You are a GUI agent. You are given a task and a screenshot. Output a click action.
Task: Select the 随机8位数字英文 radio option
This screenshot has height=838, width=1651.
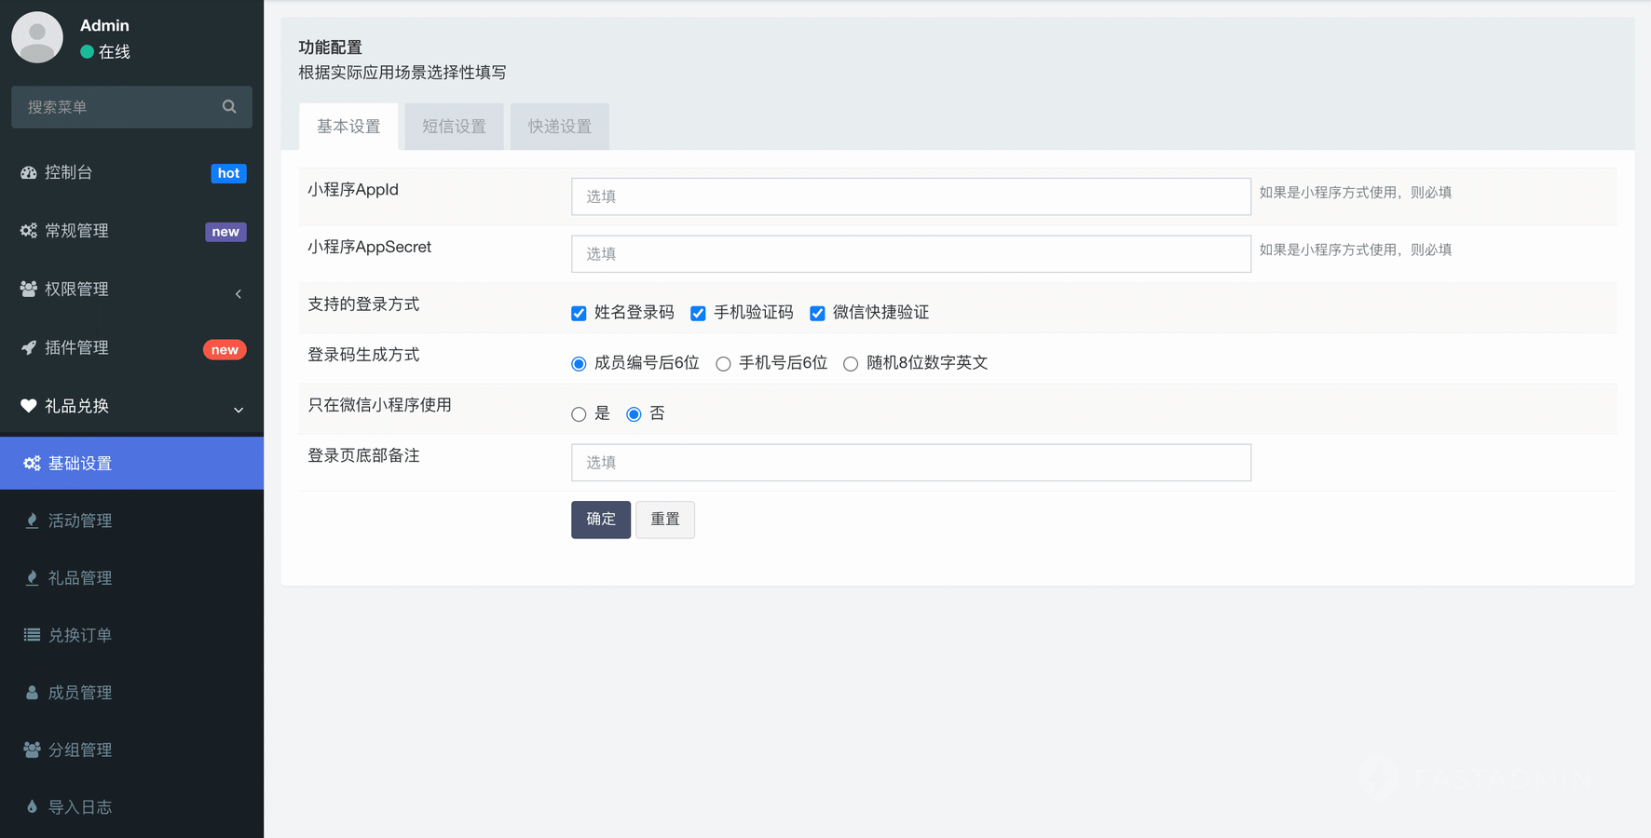(851, 364)
